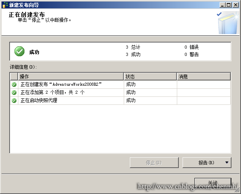Open the 报告 button dropdown arrow

[227, 163]
